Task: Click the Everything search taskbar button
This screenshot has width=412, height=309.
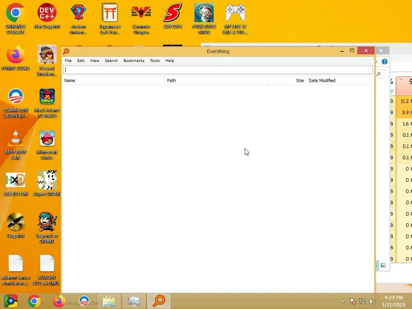Action: pyautogui.click(x=159, y=301)
